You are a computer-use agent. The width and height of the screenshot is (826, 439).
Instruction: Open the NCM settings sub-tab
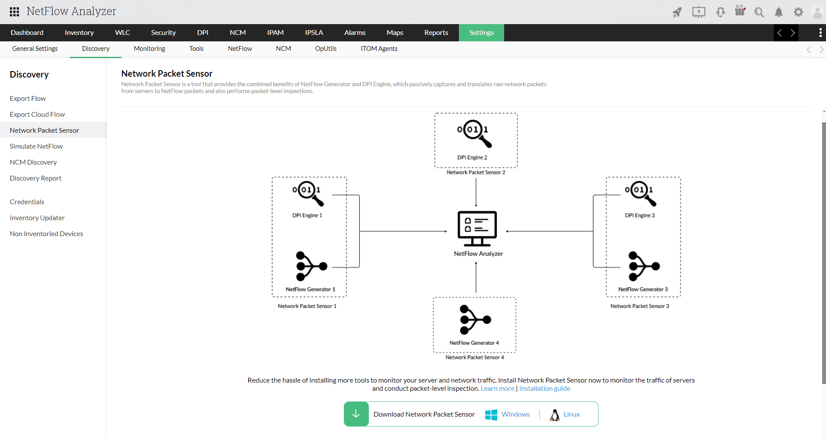[284, 49]
